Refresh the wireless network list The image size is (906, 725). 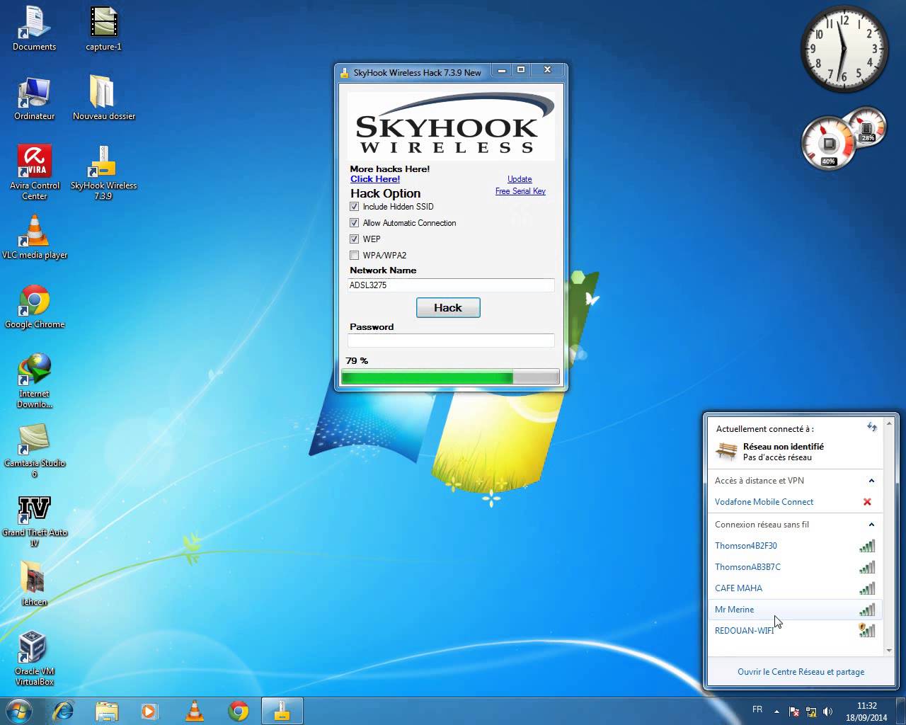coord(872,427)
